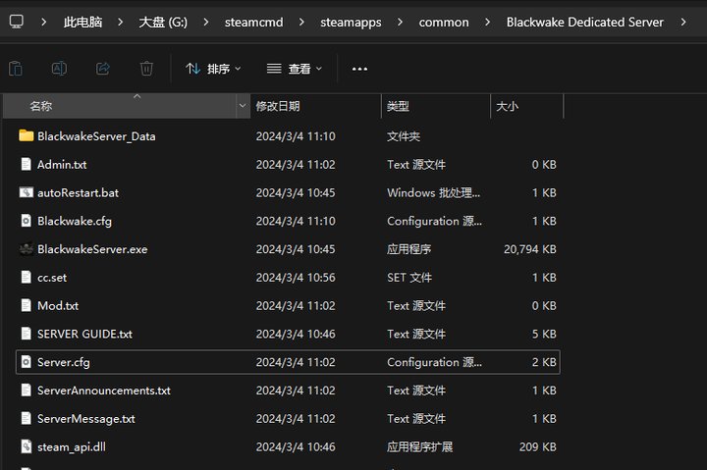The width and height of the screenshot is (707, 470).
Task: Open the 排序 sort menu
Action: click(x=213, y=69)
